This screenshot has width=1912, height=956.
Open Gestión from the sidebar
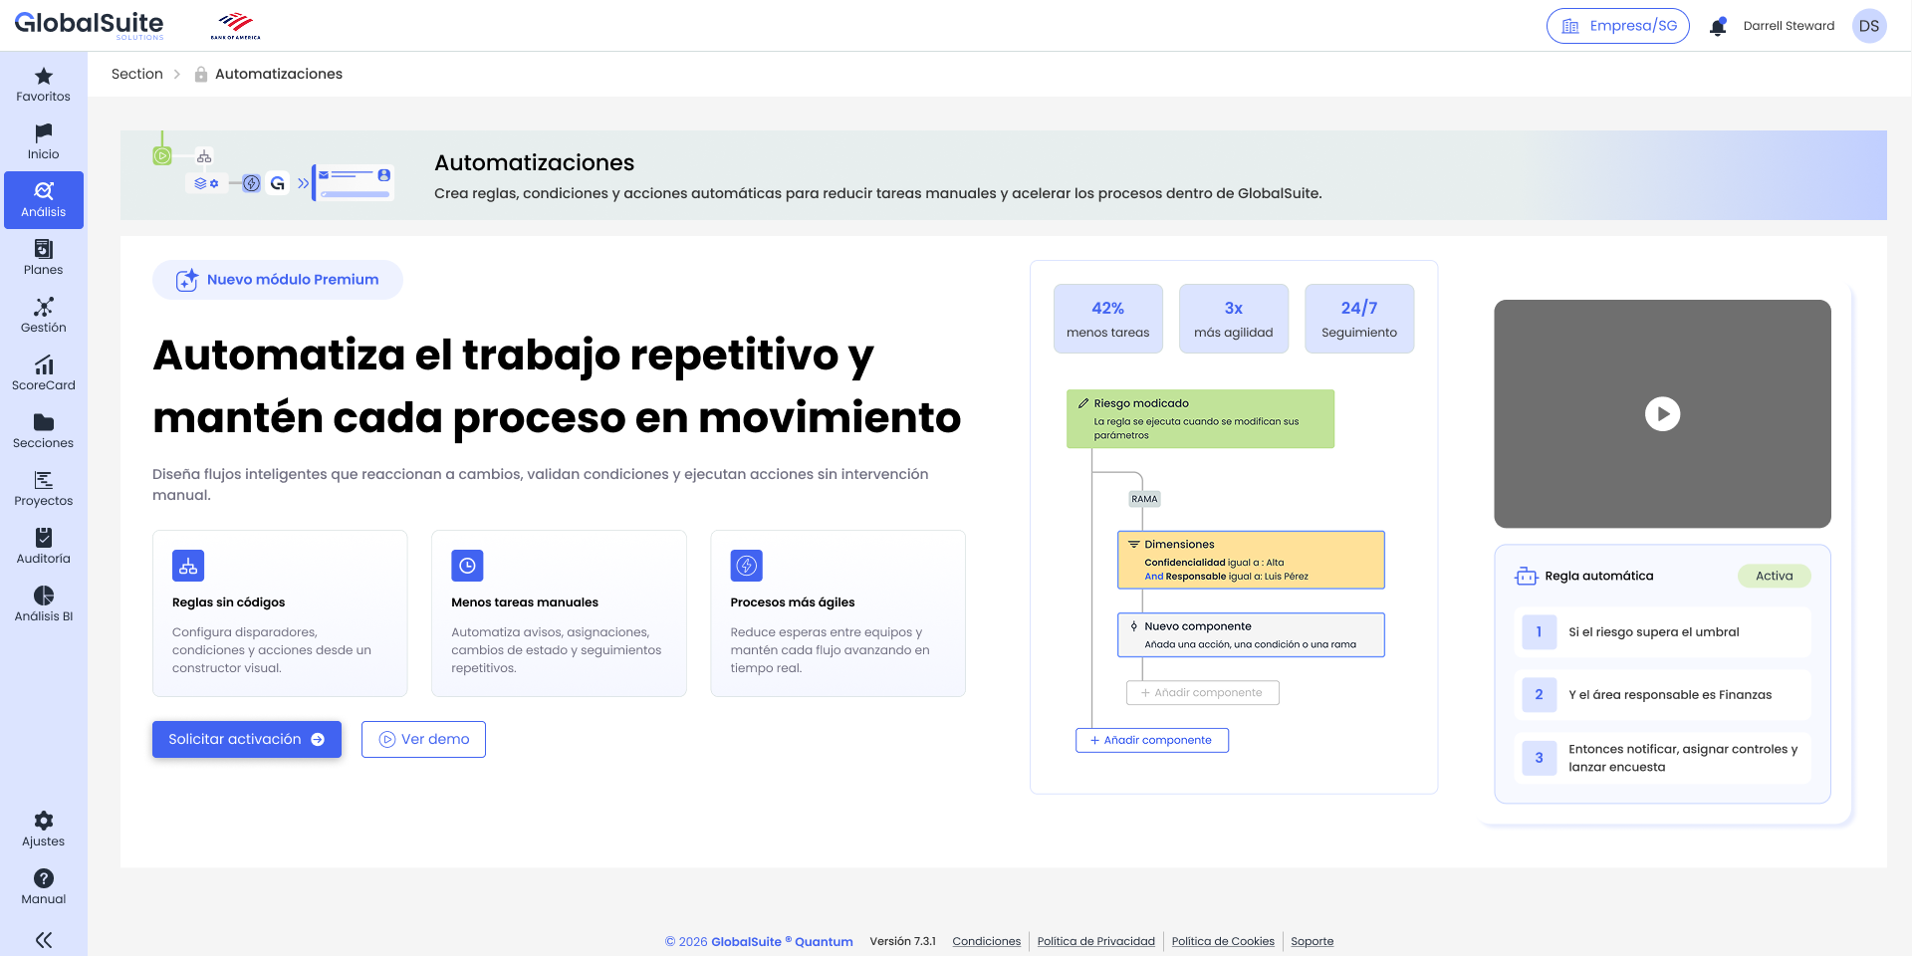[x=44, y=316]
